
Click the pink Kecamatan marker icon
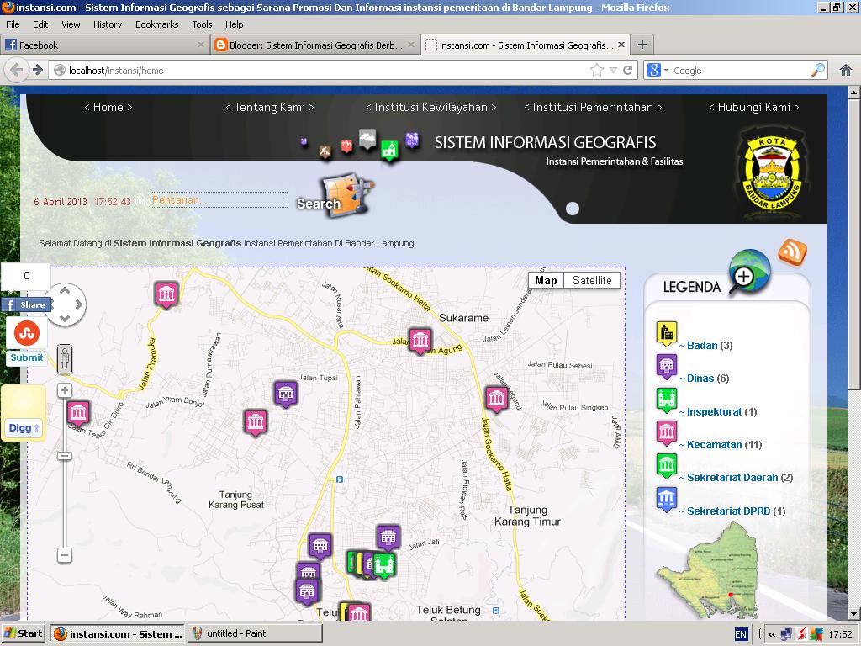point(665,433)
